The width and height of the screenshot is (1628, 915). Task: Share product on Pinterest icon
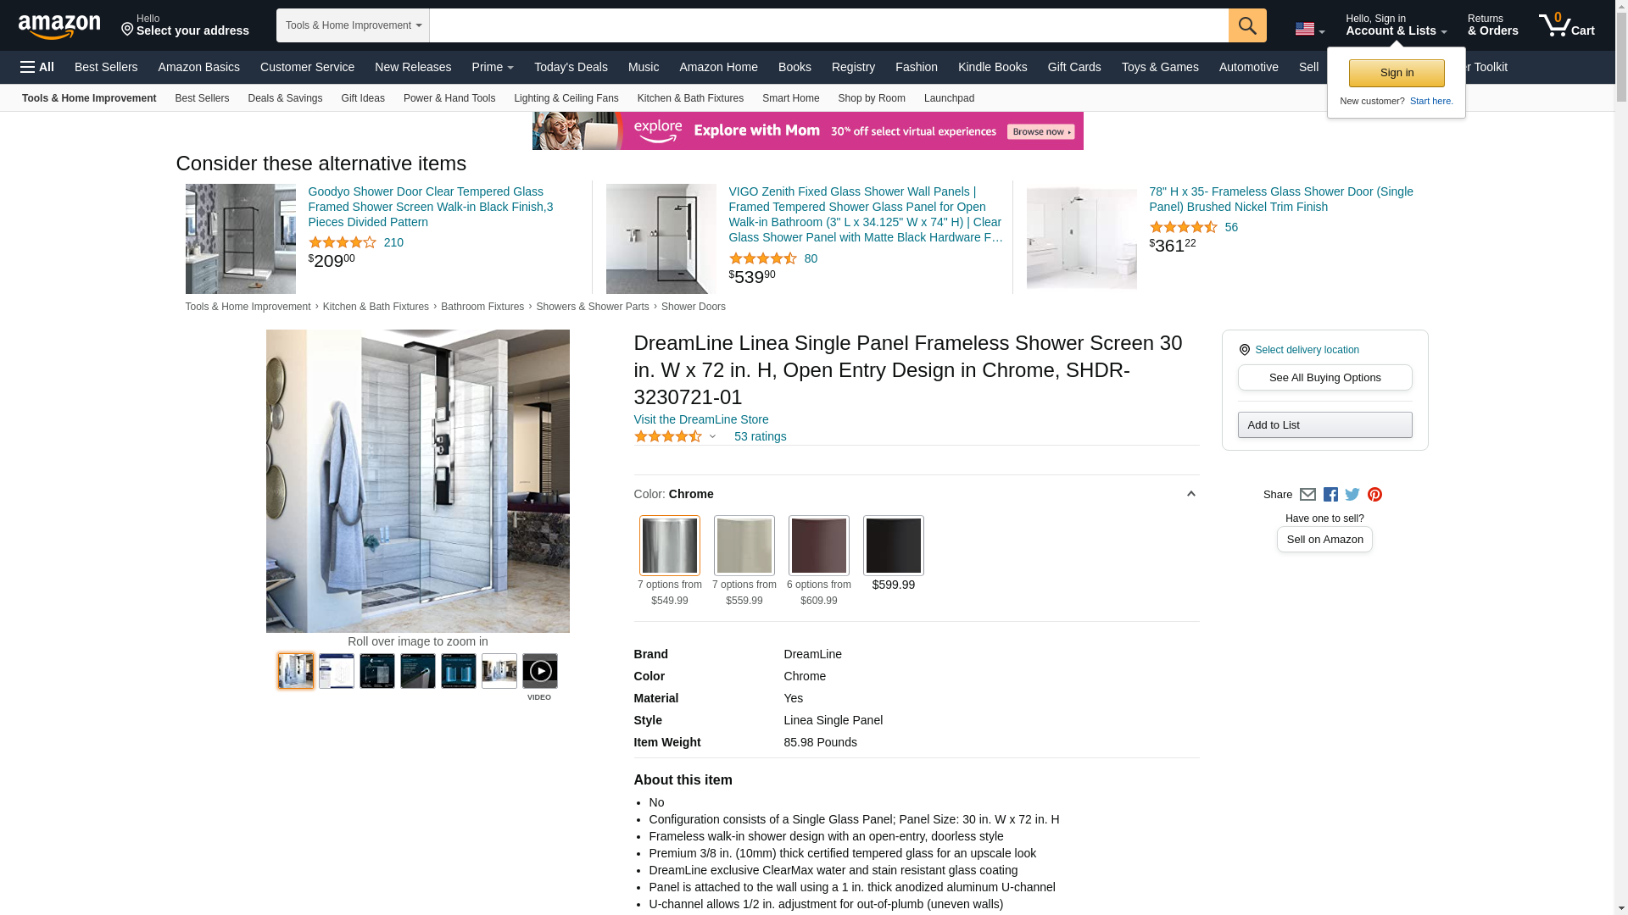[1374, 495]
